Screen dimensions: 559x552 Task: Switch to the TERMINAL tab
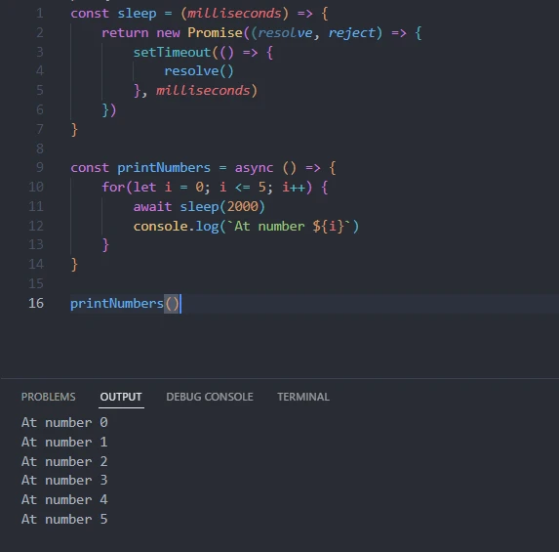point(303,397)
